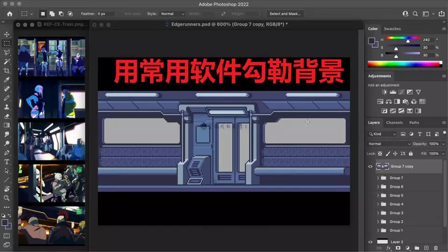Toggle visibility of Group 7 copy
This screenshot has width=448, height=252.
click(x=370, y=166)
